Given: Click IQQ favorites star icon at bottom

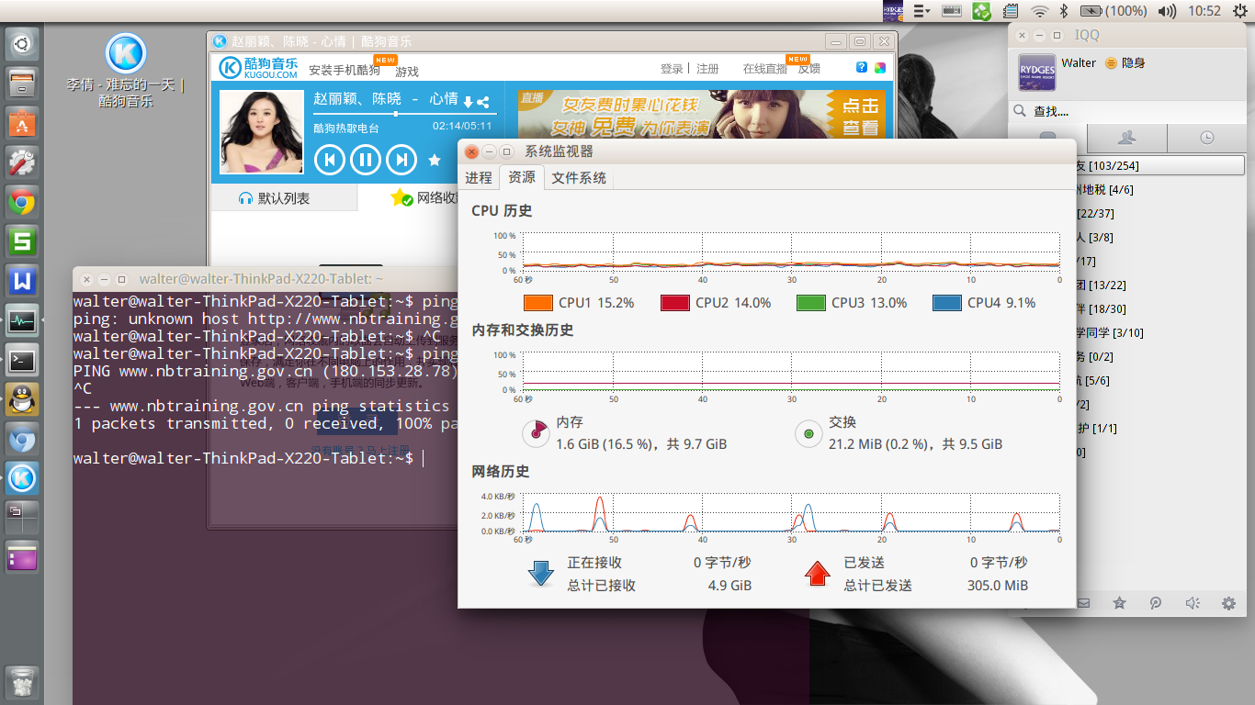Looking at the screenshot, I should click(x=1119, y=603).
